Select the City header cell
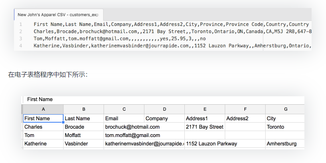Viewport: 326px width, 163px height. click(285, 118)
